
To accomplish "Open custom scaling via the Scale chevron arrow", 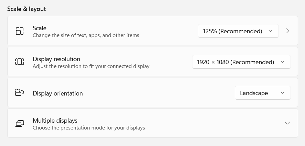I will [x=287, y=31].
